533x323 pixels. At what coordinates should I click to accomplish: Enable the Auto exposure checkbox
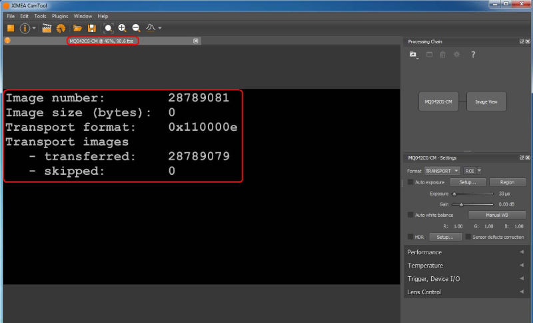(x=410, y=182)
